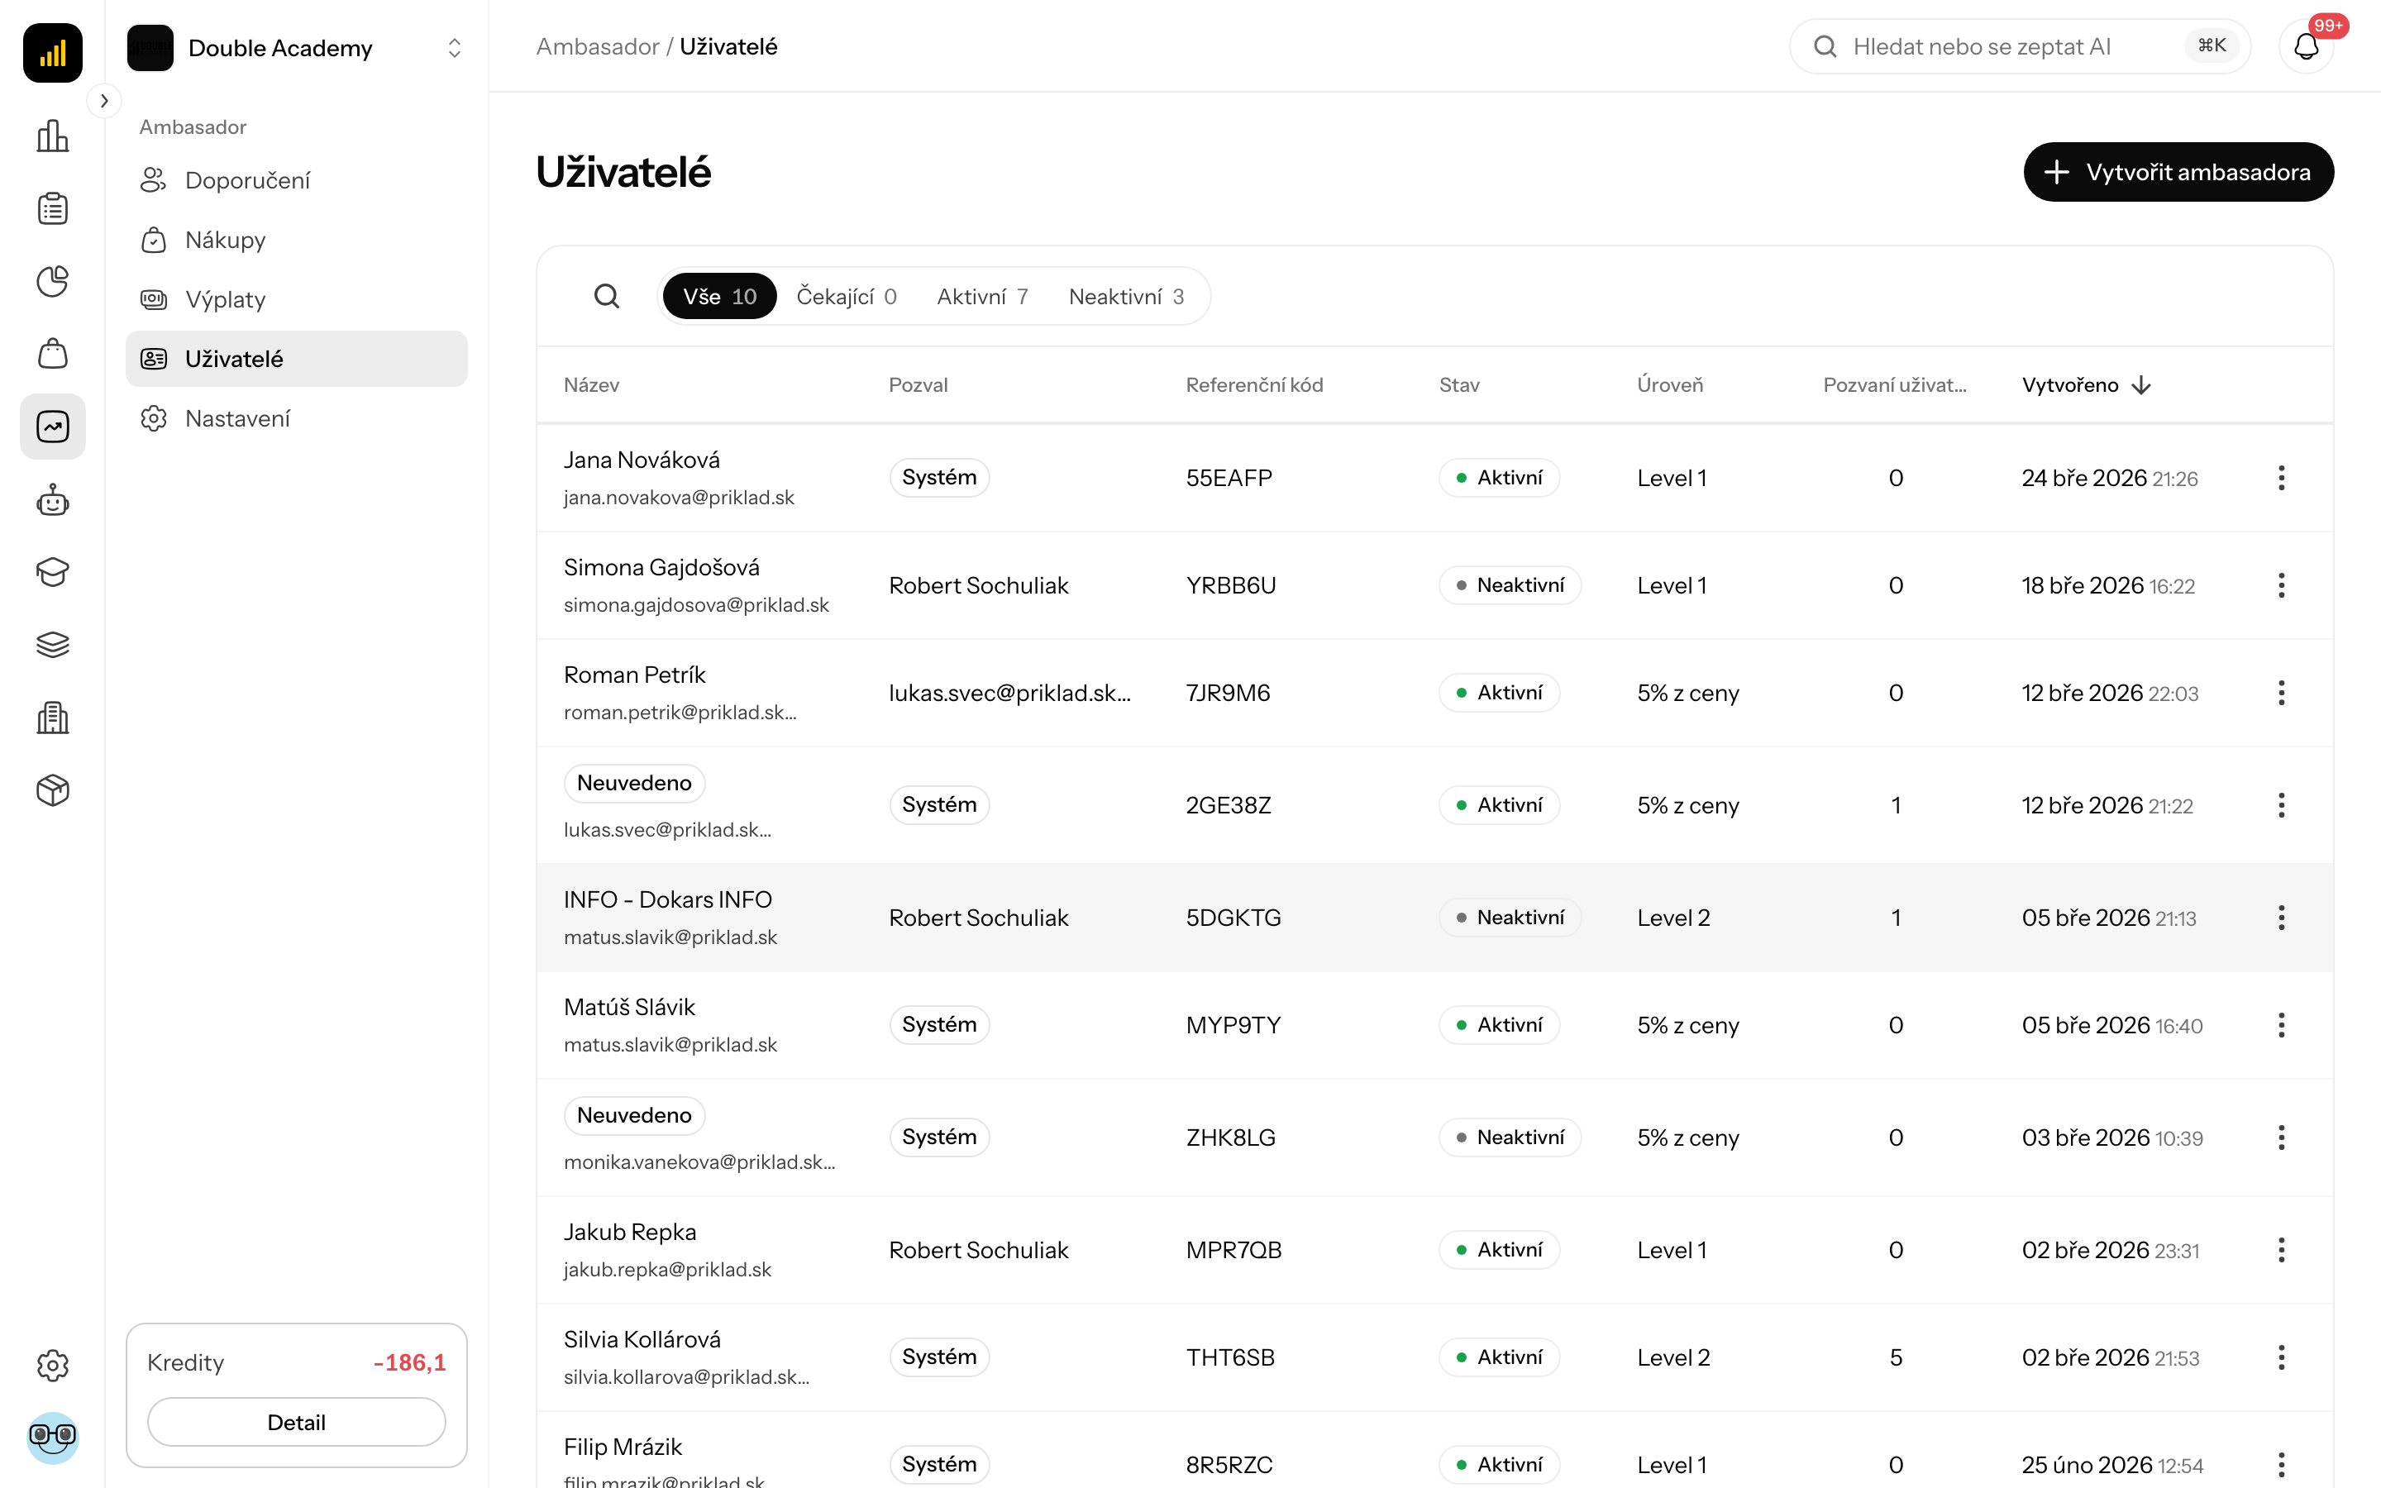Click the Vytvořit ambasadora button
The height and width of the screenshot is (1488, 2381).
click(x=2178, y=172)
